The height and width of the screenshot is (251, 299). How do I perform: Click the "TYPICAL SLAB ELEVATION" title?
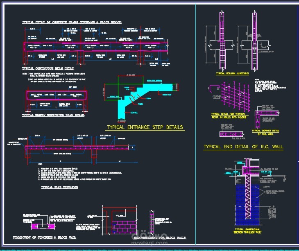pos(60,188)
